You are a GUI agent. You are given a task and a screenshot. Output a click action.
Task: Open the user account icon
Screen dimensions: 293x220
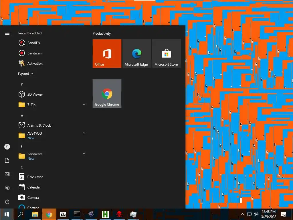pos(7,147)
